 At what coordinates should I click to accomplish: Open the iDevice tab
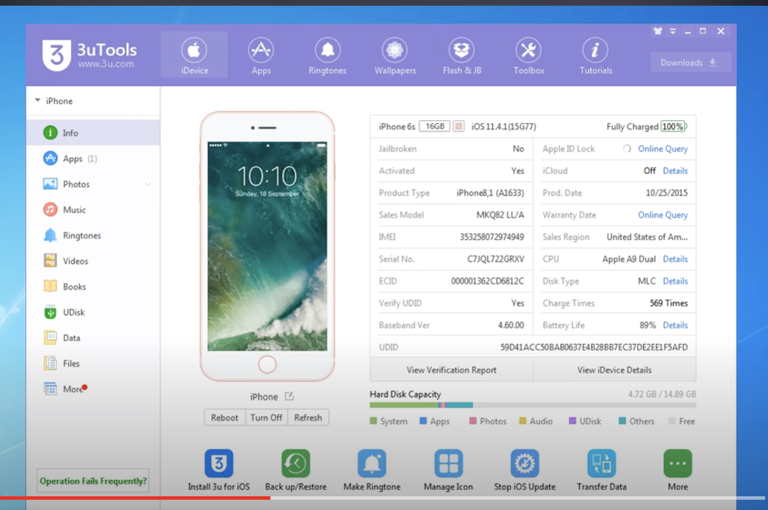pyautogui.click(x=194, y=55)
